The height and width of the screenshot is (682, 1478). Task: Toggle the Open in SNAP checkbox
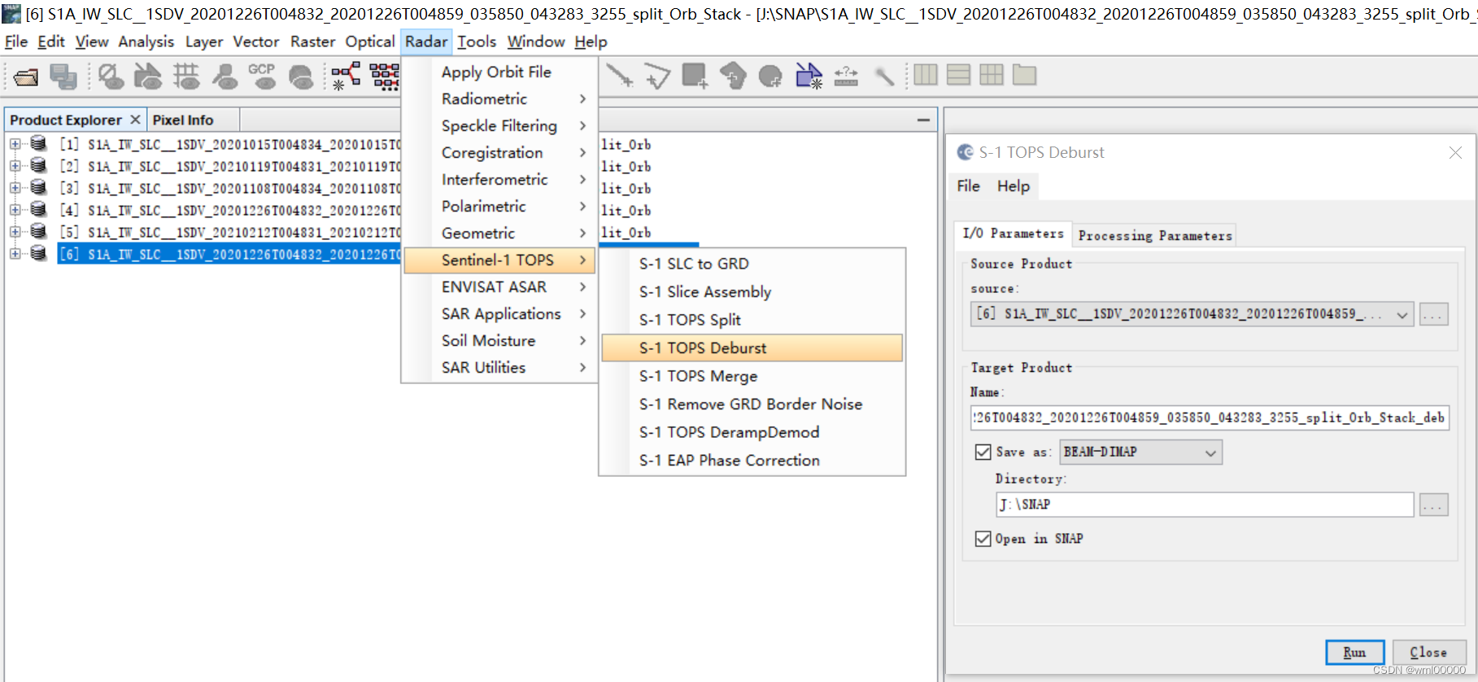point(983,539)
